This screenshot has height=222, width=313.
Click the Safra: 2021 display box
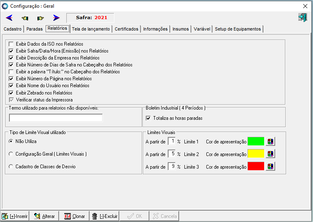point(90,18)
